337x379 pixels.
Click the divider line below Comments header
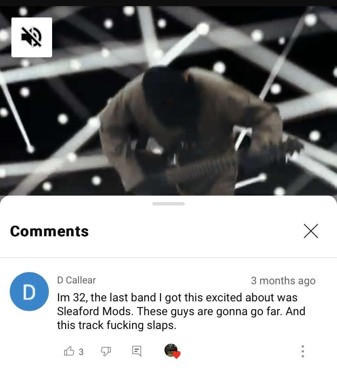pyautogui.click(x=168, y=258)
